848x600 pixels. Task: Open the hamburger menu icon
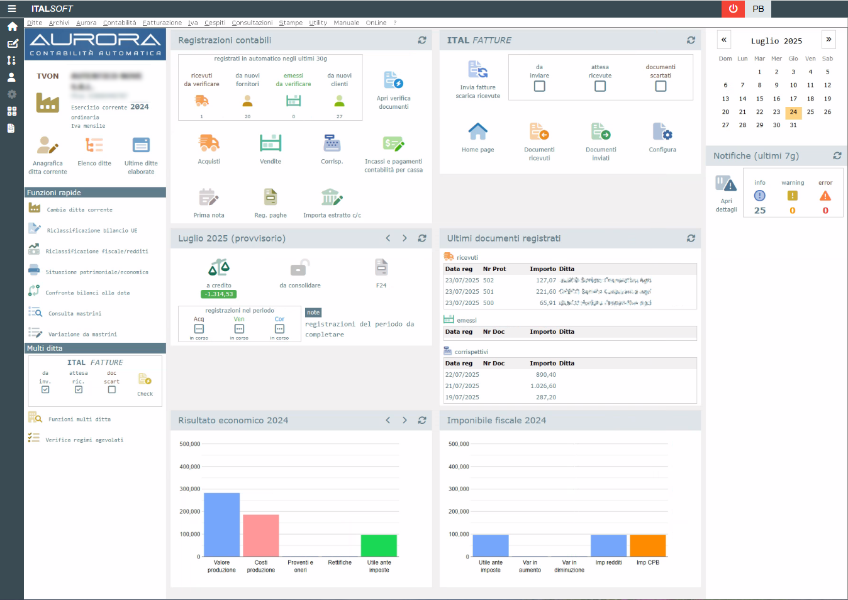(x=11, y=9)
